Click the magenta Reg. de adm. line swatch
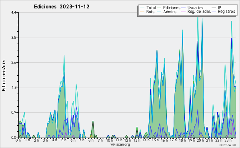240x148 pixels. 184,12
